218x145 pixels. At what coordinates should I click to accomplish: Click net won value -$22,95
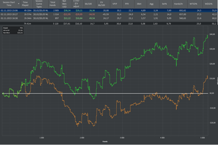[x=67, y=14]
